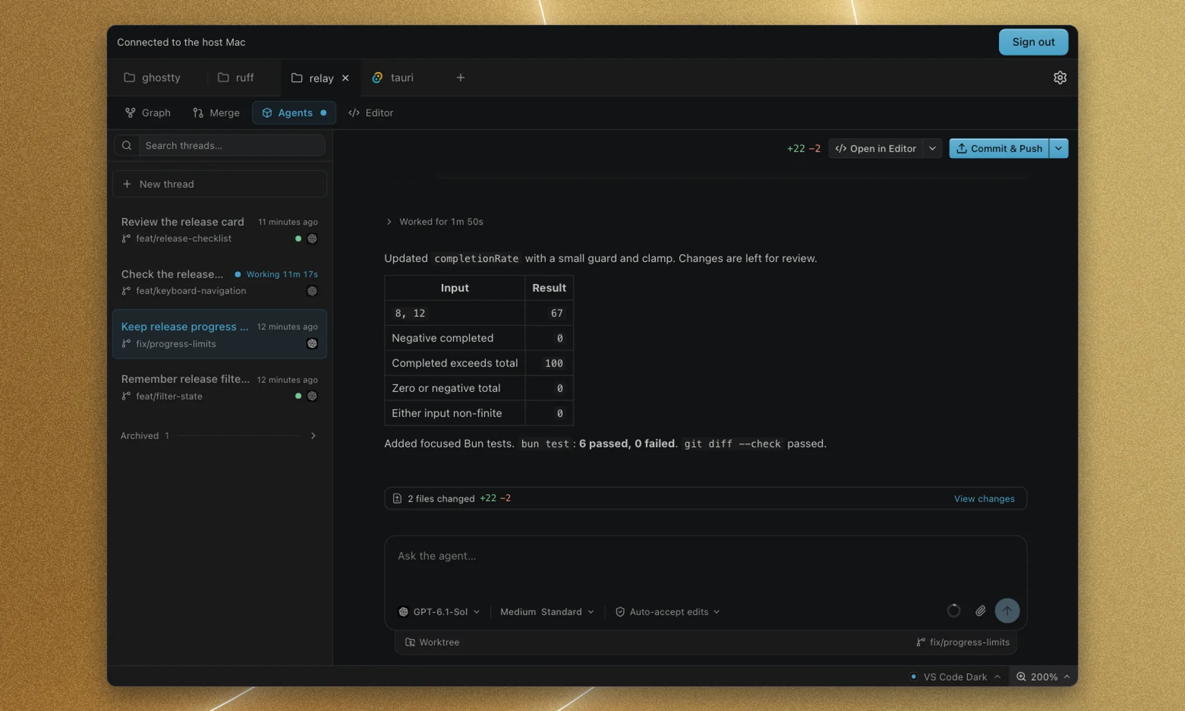Click the search magnifier icon in threads
Image resolution: width=1185 pixels, height=711 pixels.
(x=126, y=145)
